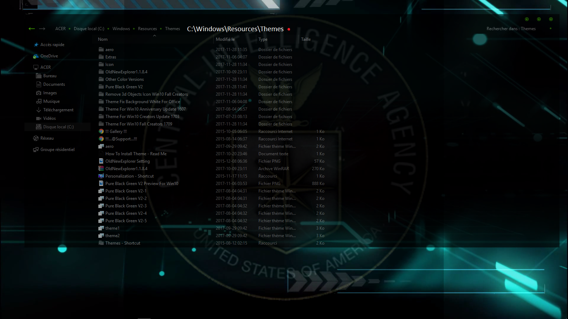This screenshot has width=568, height=319.
Task: Select the Icon folder name
Action: coord(109,65)
